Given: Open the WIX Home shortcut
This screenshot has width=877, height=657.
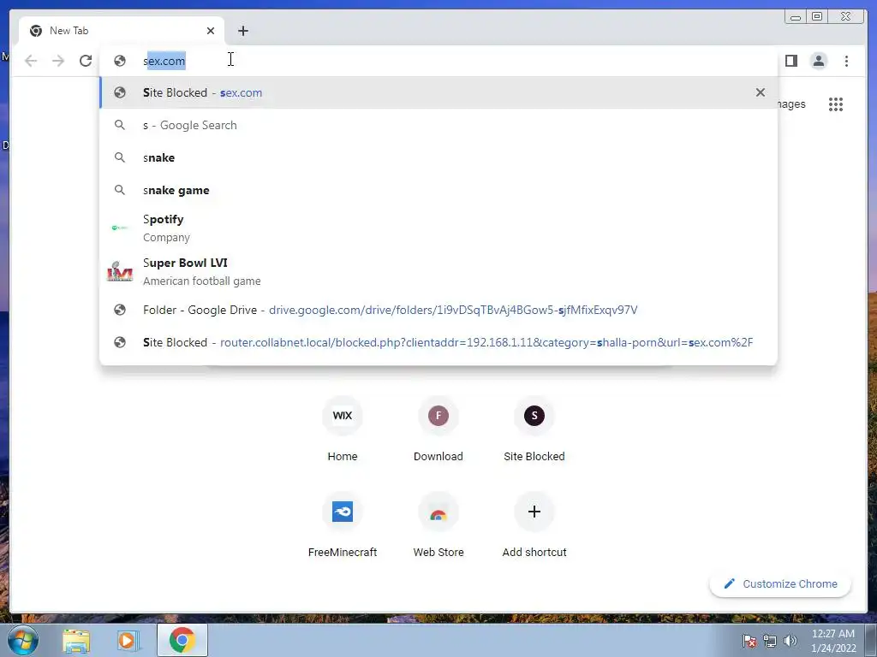Looking at the screenshot, I should coord(343,429).
